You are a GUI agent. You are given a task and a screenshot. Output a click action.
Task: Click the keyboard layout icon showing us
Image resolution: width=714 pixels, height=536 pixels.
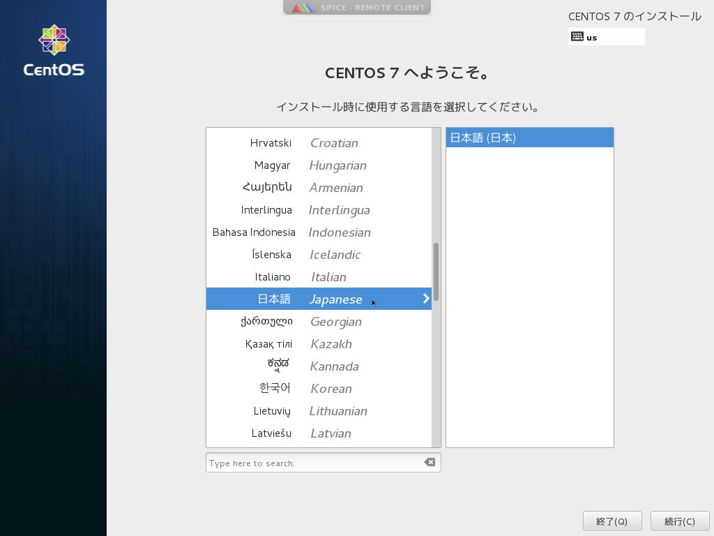pos(577,36)
